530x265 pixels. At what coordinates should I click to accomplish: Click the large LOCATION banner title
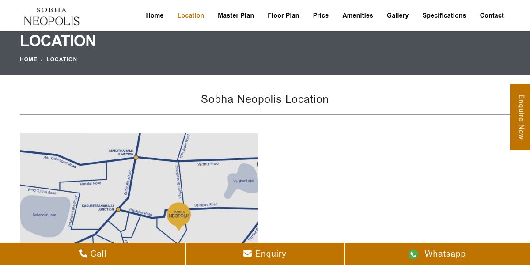tap(58, 41)
